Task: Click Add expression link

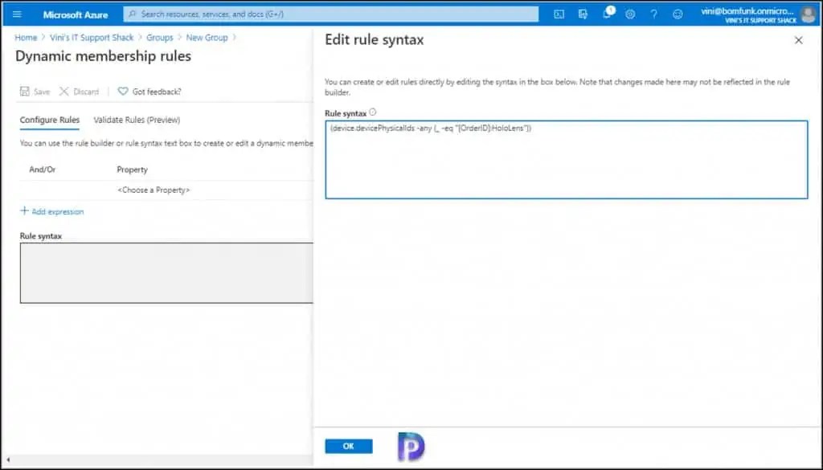Action: [51, 210]
